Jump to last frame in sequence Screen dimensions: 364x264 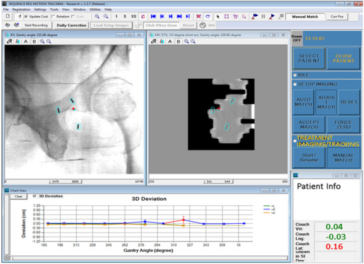tap(179, 16)
